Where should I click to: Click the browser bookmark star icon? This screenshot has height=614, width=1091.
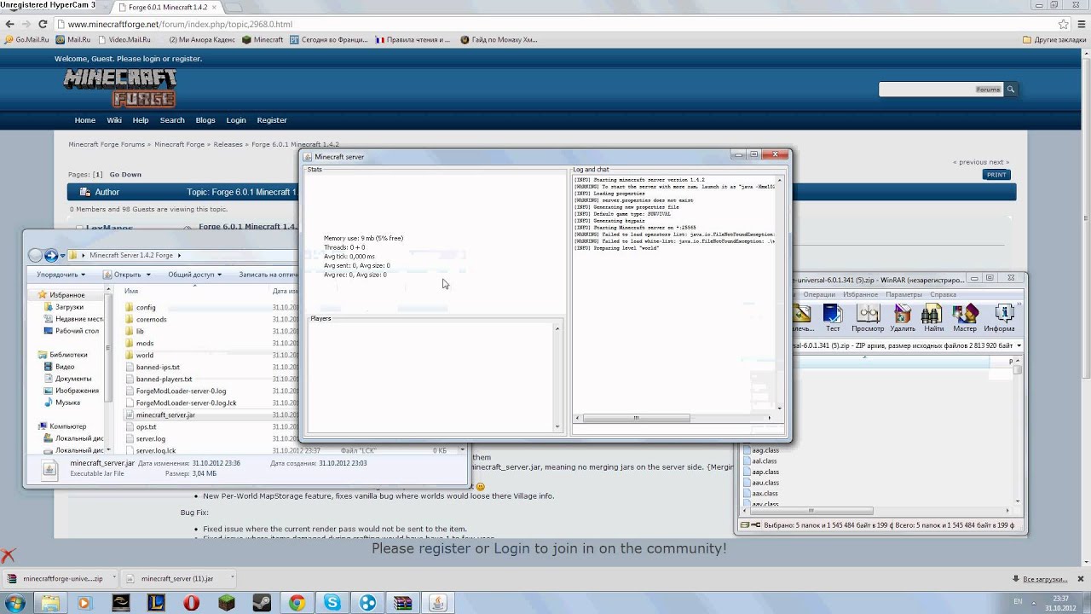click(1063, 25)
